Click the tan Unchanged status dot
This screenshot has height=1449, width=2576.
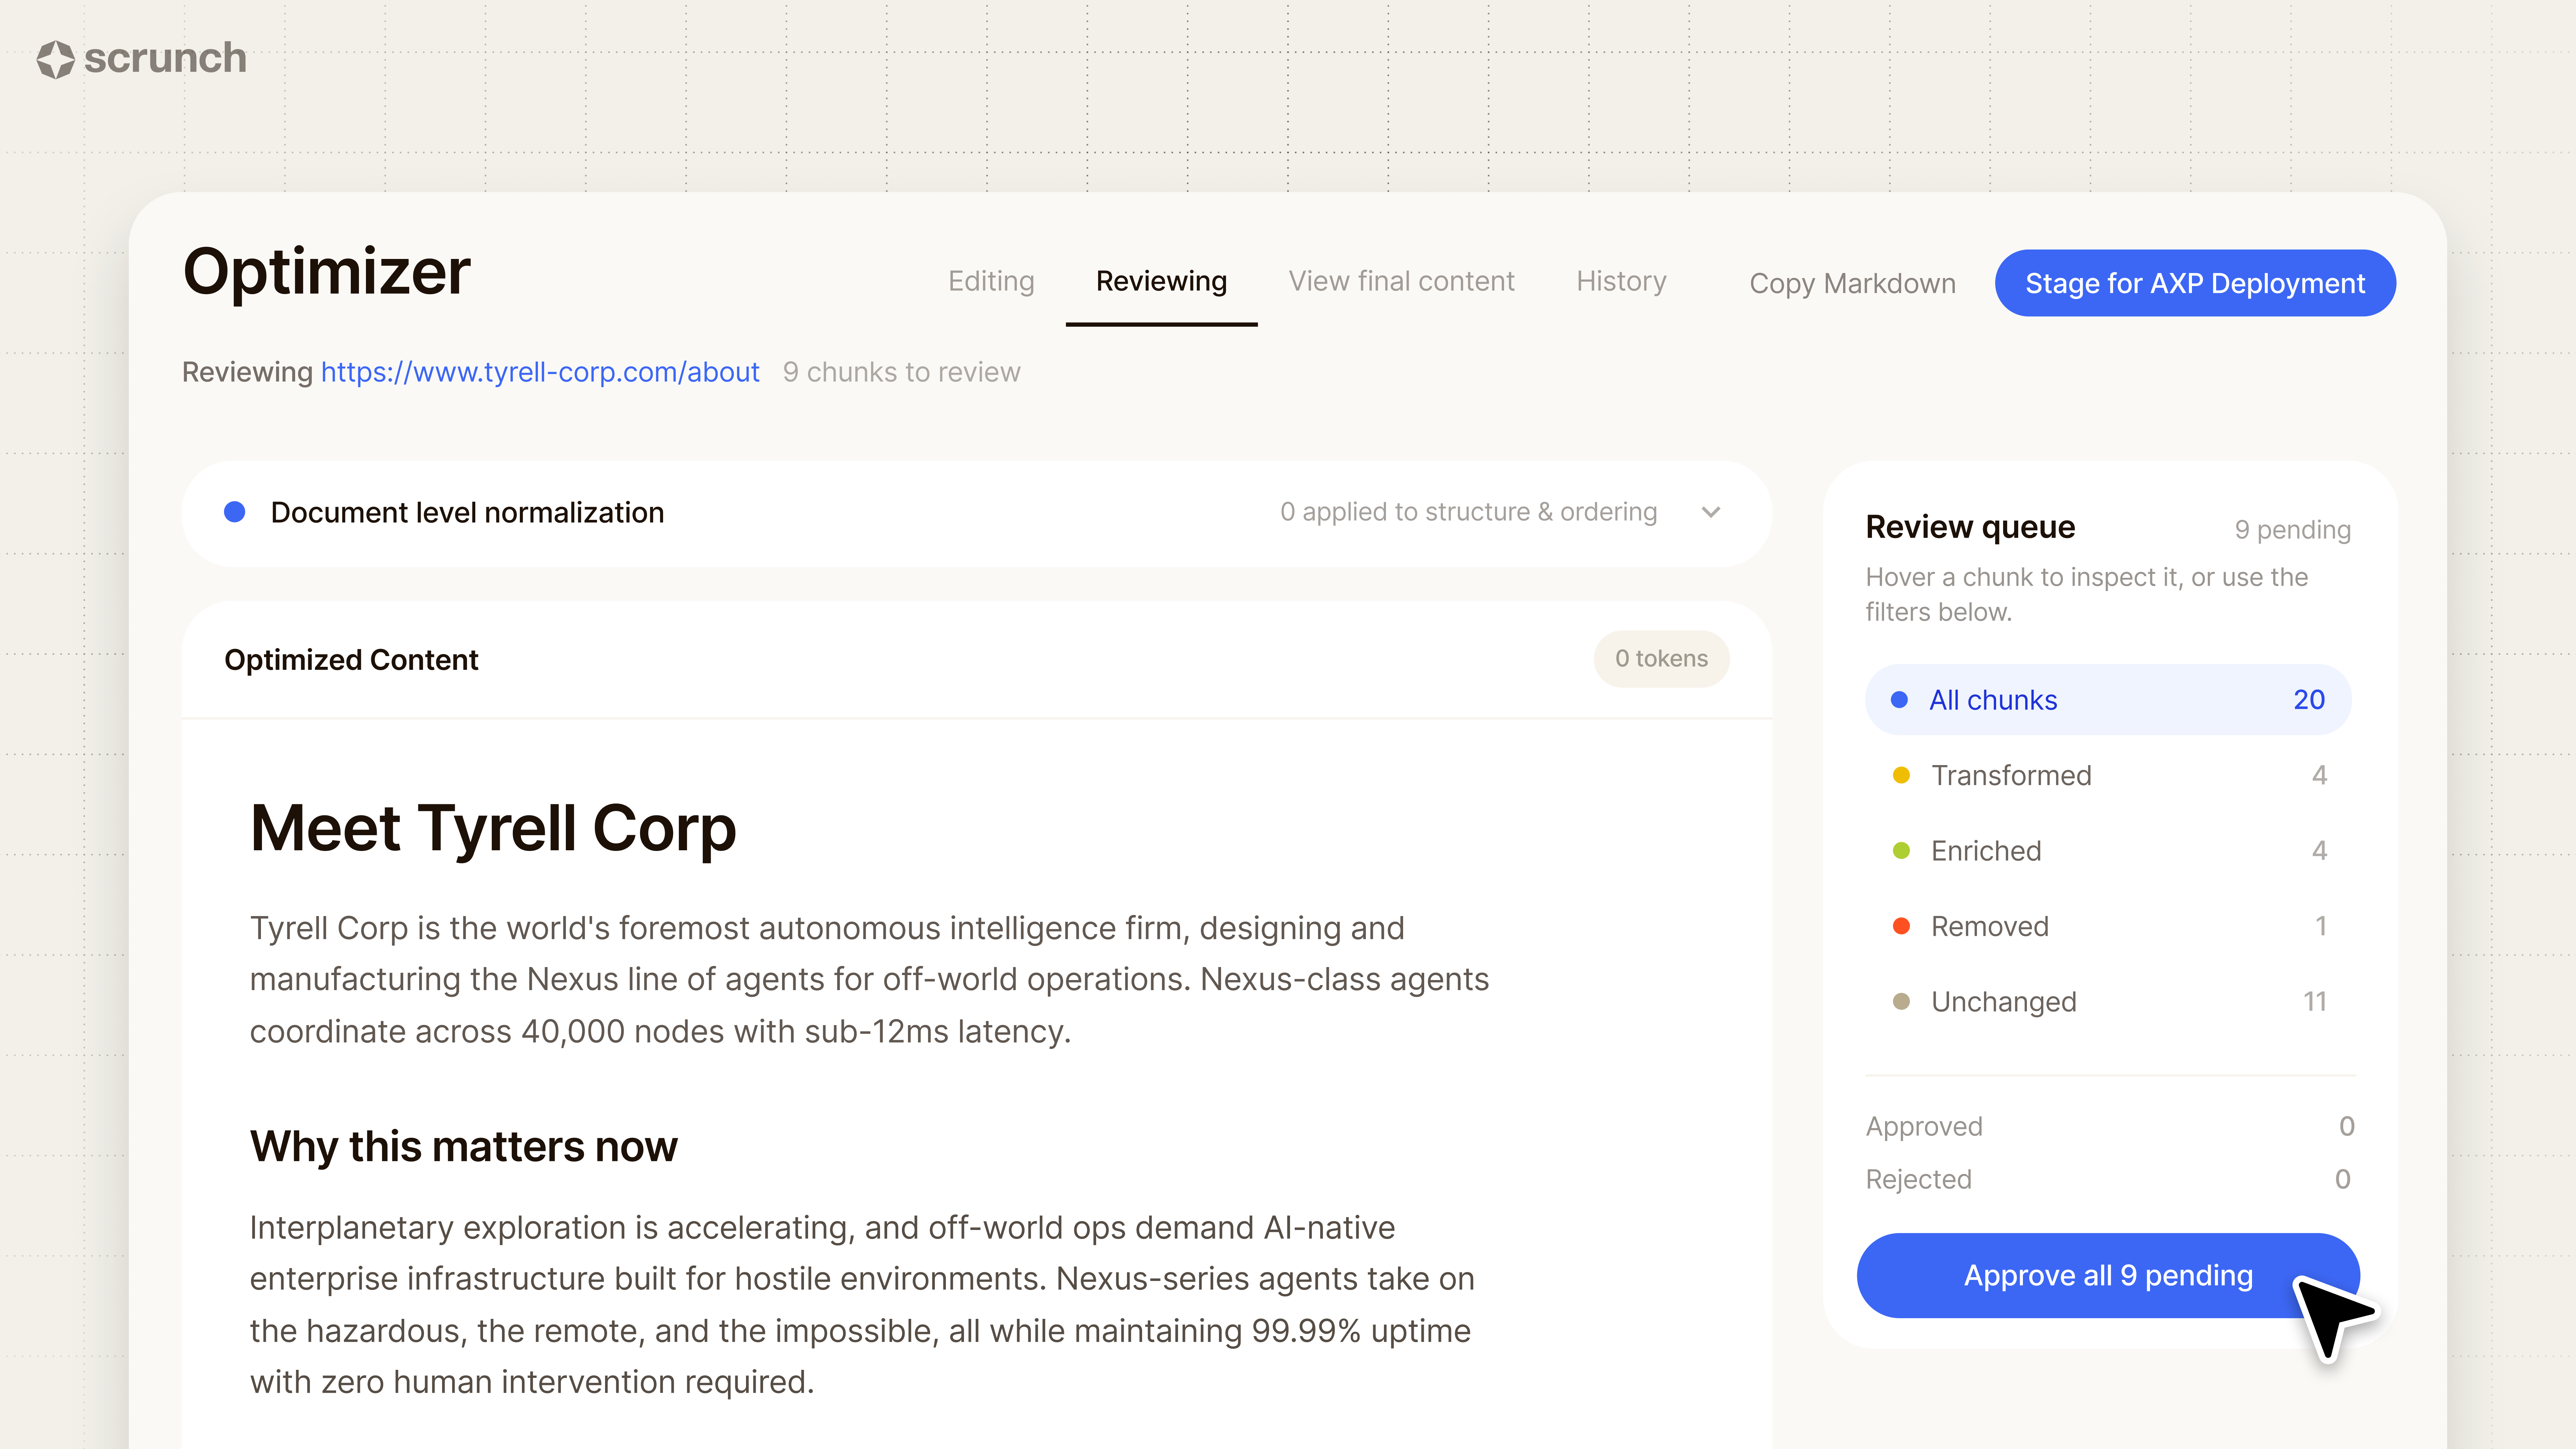pyautogui.click(x=1902, y=1001)
